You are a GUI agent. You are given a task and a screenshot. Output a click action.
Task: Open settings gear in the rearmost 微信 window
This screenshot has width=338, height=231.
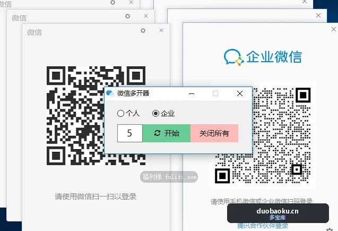[112, 2]
